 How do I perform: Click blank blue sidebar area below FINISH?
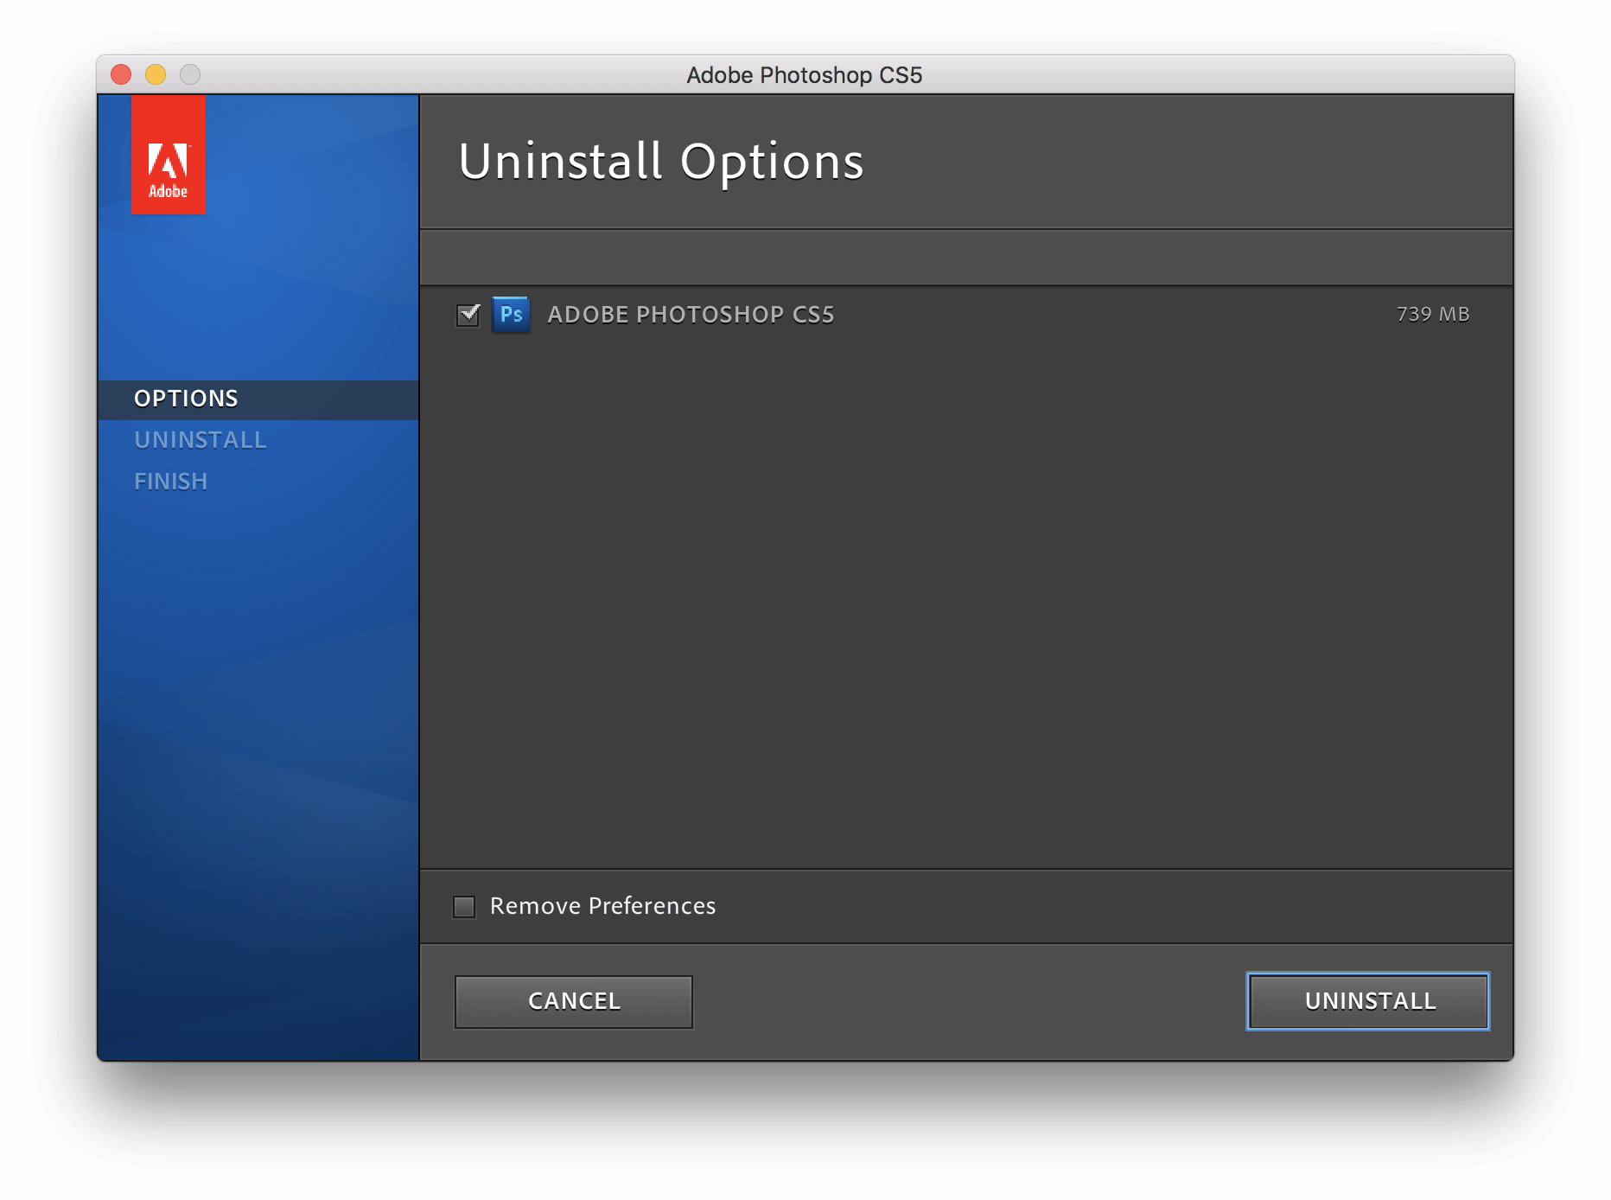click(x=258, y=735)
